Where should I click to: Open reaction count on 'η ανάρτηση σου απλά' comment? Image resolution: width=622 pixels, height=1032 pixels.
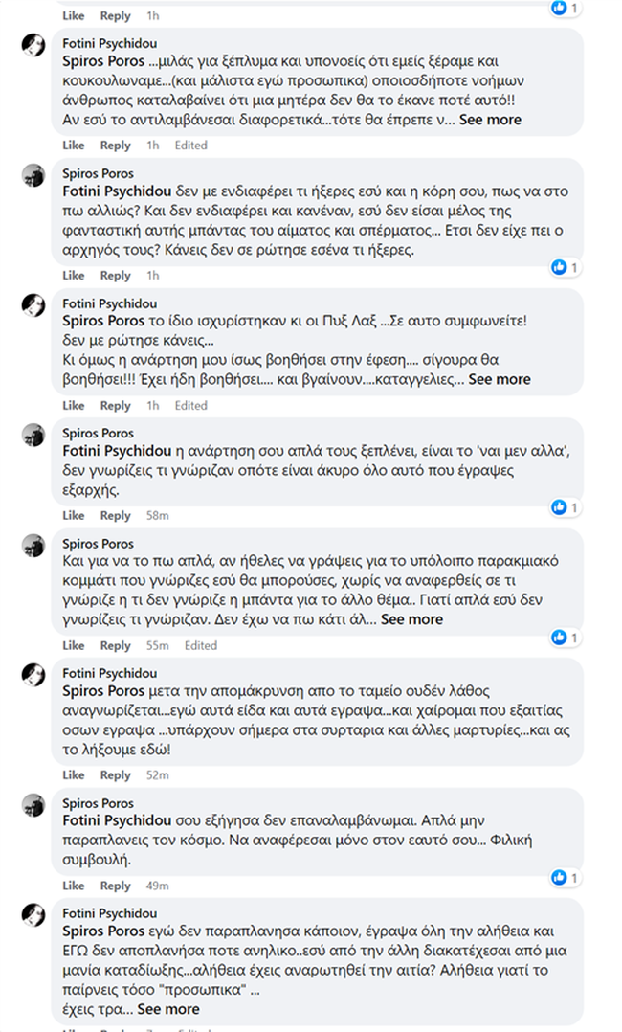[x=560, y=506]
